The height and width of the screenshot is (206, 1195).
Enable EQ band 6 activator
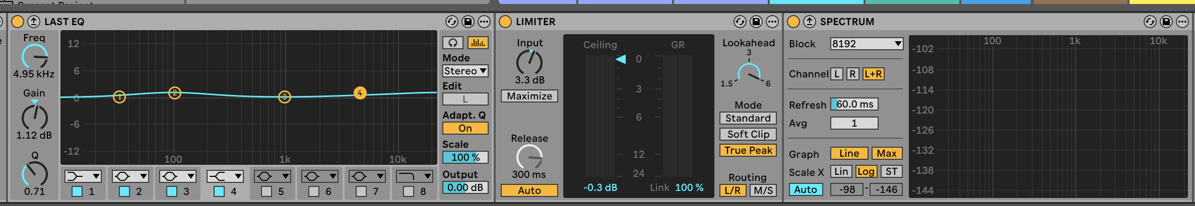(314, 191)
